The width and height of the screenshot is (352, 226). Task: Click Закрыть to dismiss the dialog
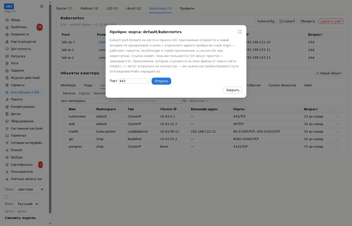click(233, 90)
